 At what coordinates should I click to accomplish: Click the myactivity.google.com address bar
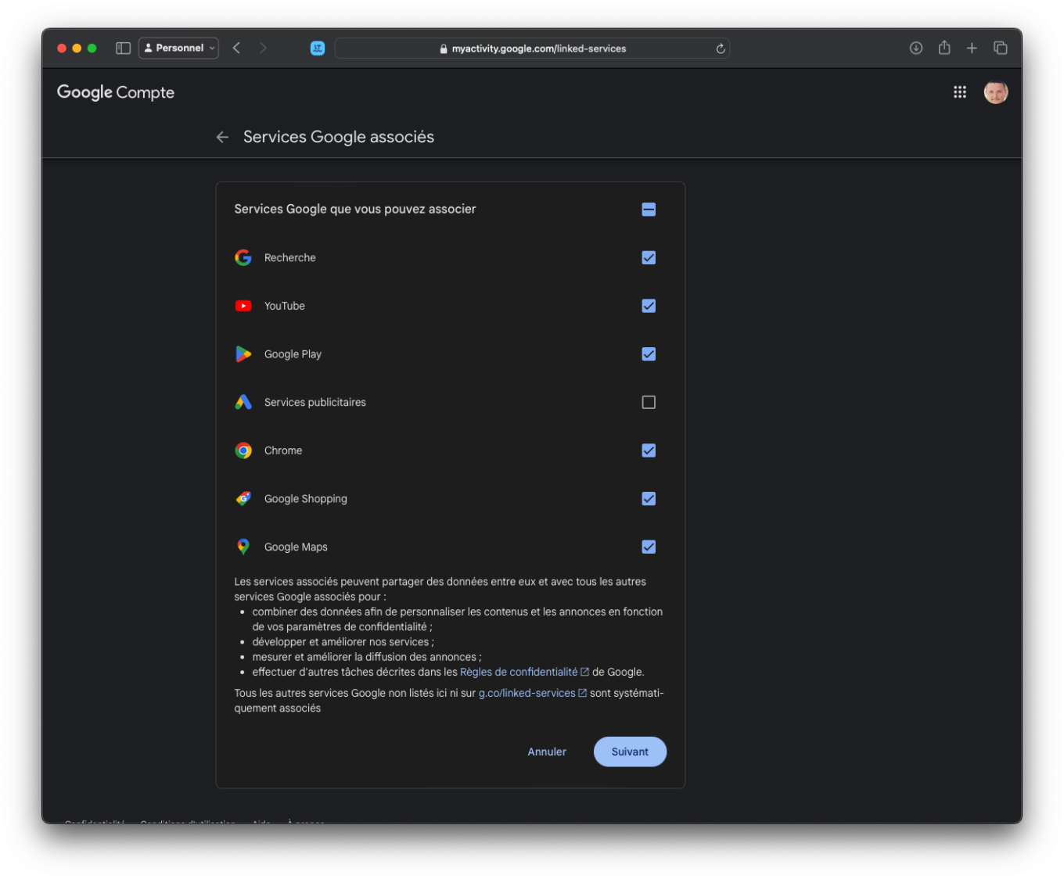[x=532, y=48]
